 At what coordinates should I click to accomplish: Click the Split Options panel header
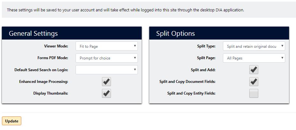219,33
